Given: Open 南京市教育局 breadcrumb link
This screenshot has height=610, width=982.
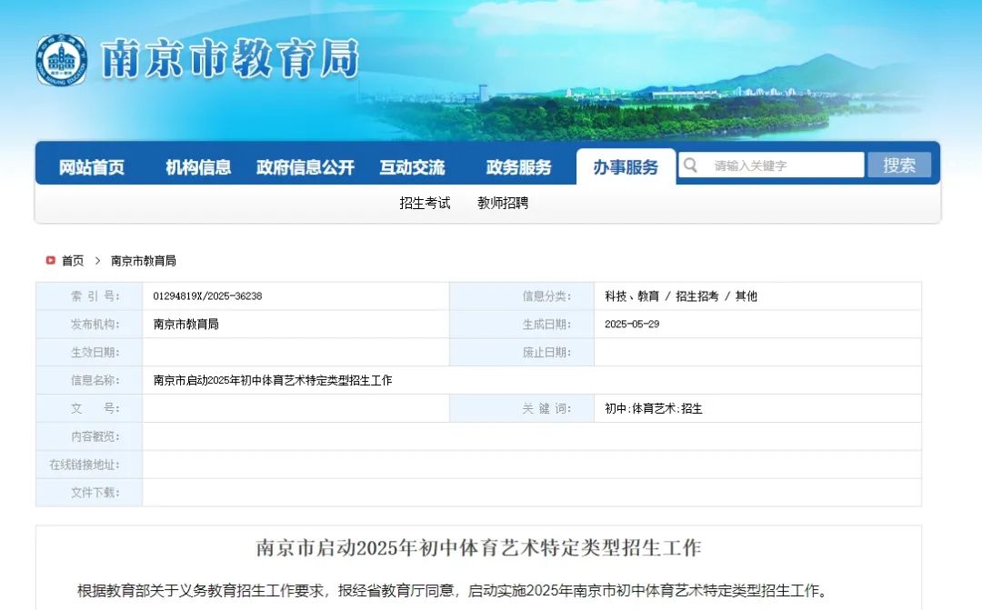Looking at the screenshot, I should 144,261.
